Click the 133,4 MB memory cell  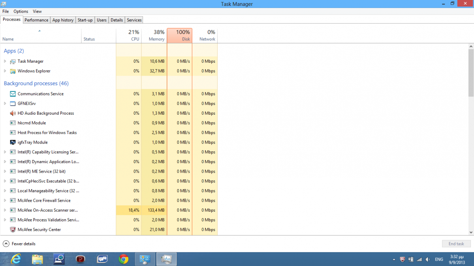click(154, 210)
